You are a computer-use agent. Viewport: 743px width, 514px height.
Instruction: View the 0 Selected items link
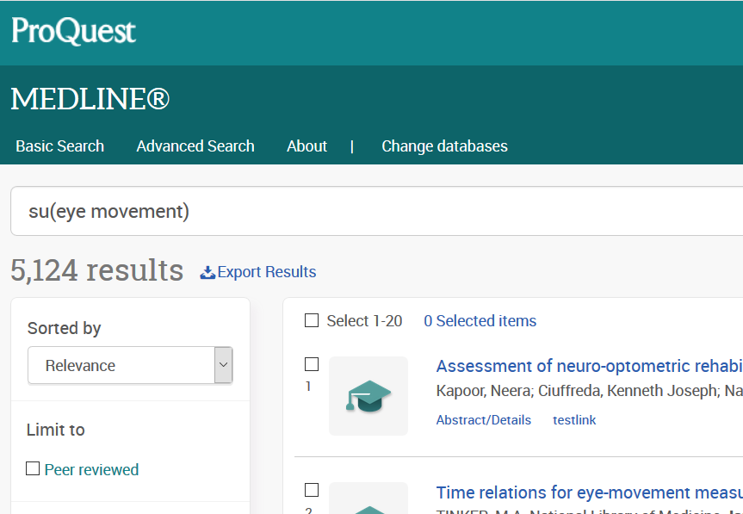pyautogui.click(x=480, y=321)
